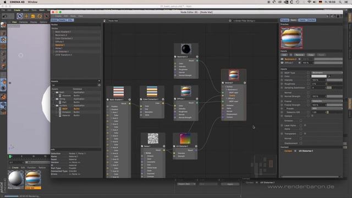Select the Move tool cross icon
The width and height of the screenshot is (352, 198).
tap(26, 16)
